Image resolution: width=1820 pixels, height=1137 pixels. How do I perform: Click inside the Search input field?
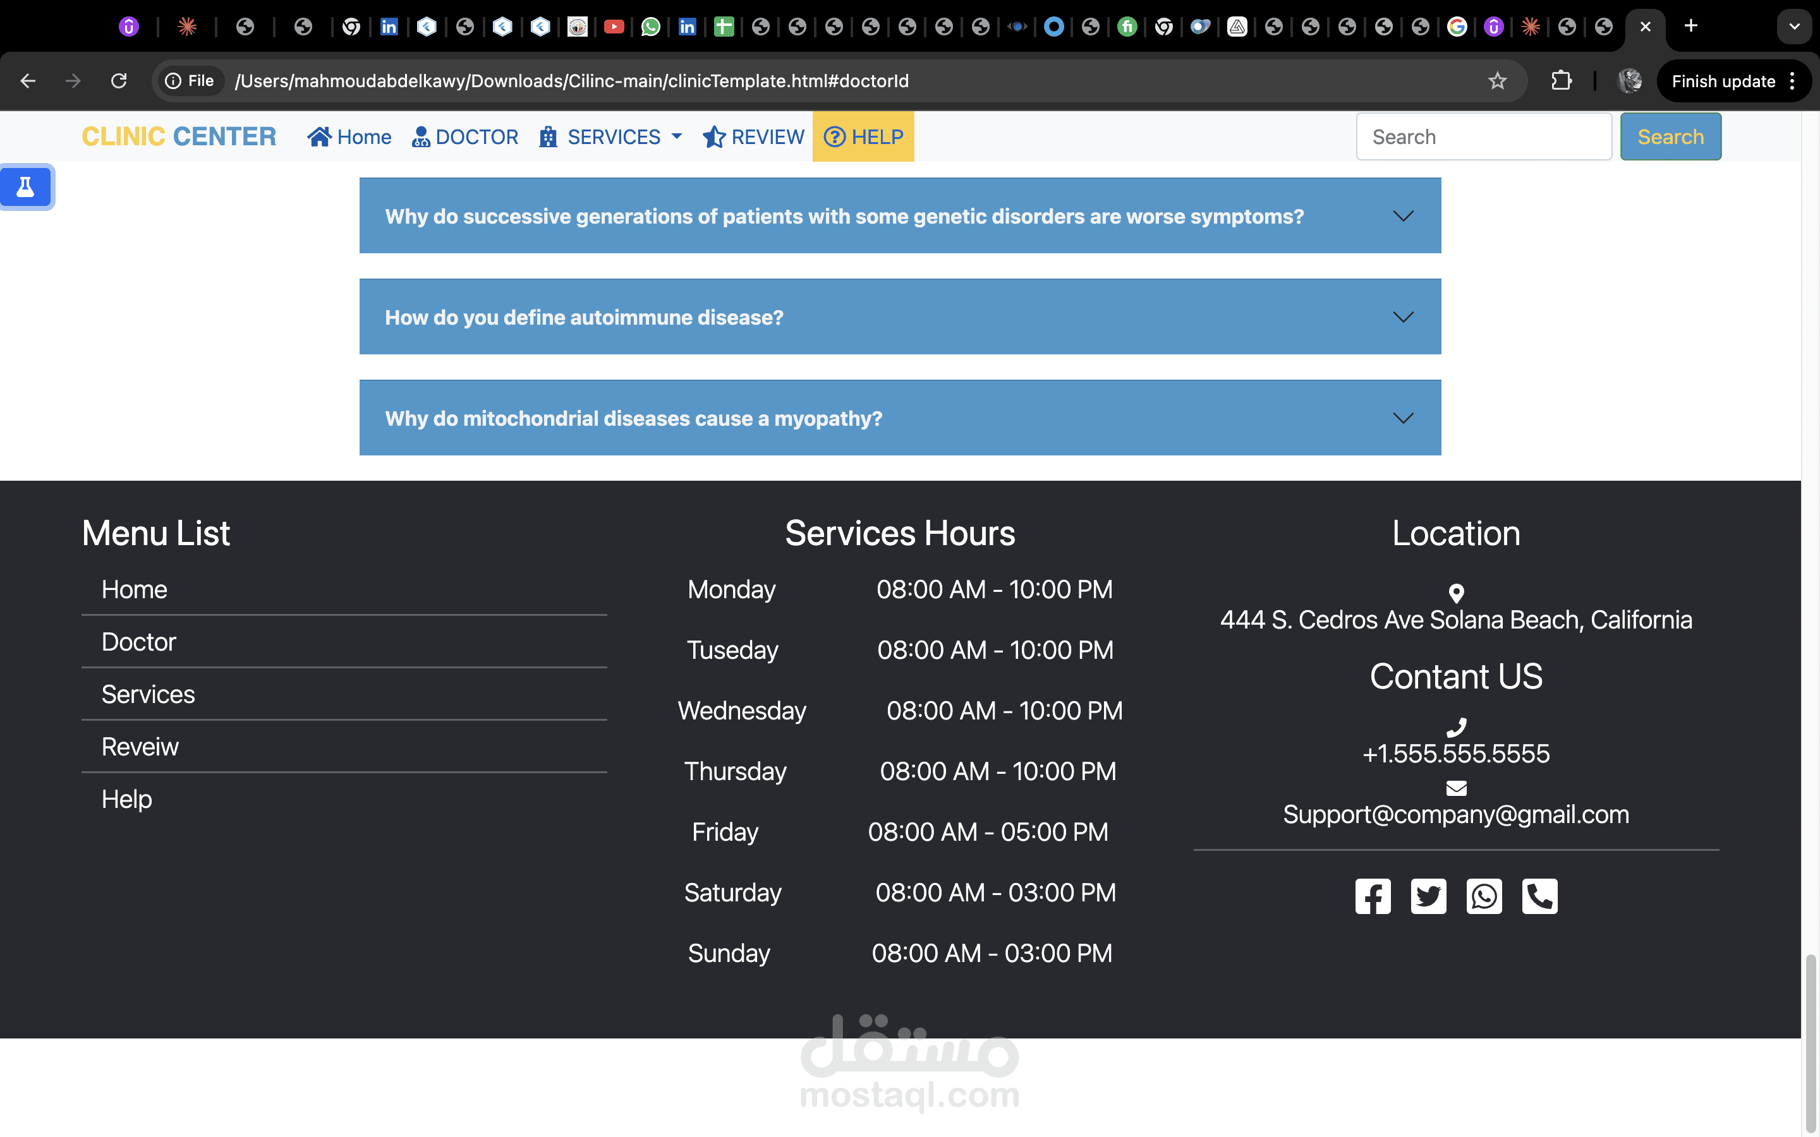pos(1483,137)
